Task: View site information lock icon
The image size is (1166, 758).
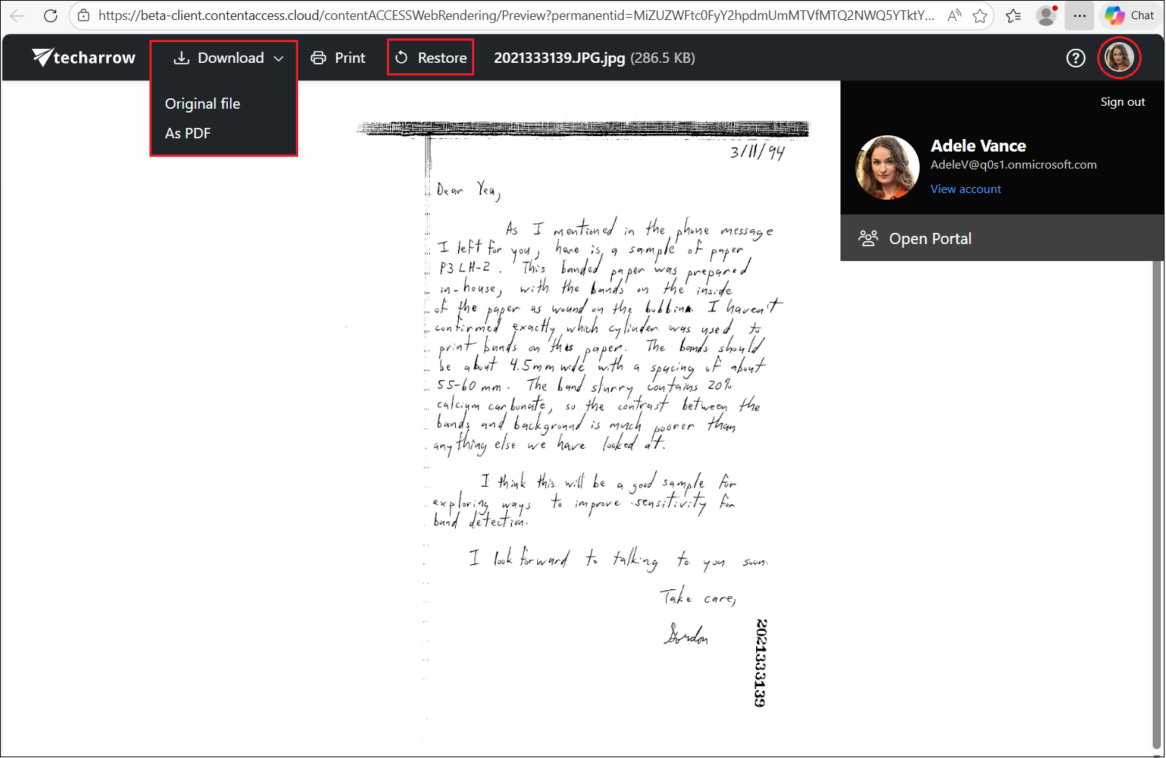Action: pos(84,16)
